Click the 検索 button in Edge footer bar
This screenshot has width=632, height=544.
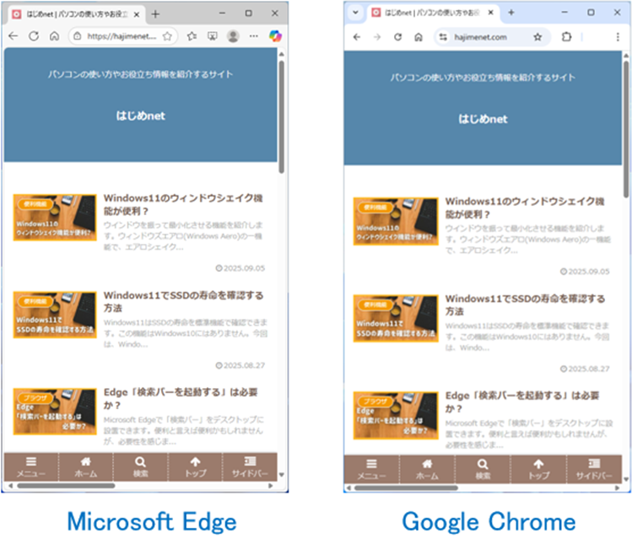click(x=140, y=467)
